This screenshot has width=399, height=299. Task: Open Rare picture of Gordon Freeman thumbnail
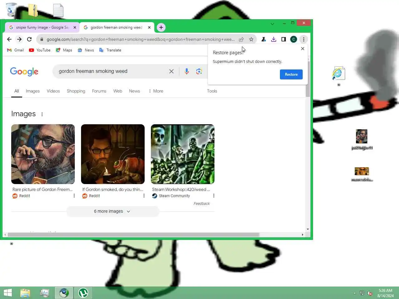pos(43,154)
